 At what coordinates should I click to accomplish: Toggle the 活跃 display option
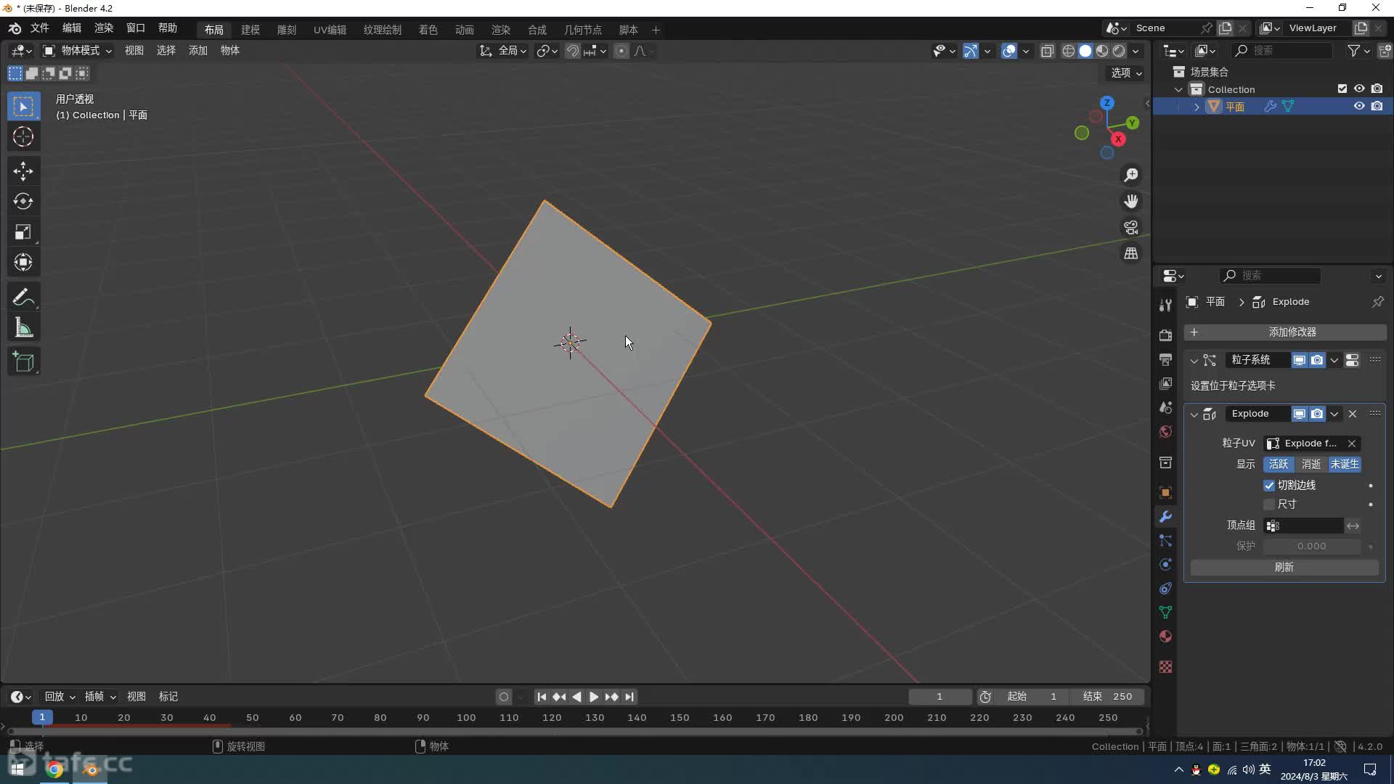coord(1279,464)
